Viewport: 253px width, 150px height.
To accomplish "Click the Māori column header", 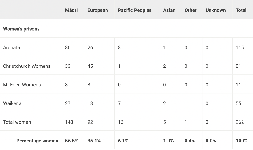I will pyautogui.click(x=71, y=10).
